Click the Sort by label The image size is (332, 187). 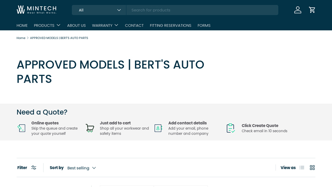[x=56, y=168]
